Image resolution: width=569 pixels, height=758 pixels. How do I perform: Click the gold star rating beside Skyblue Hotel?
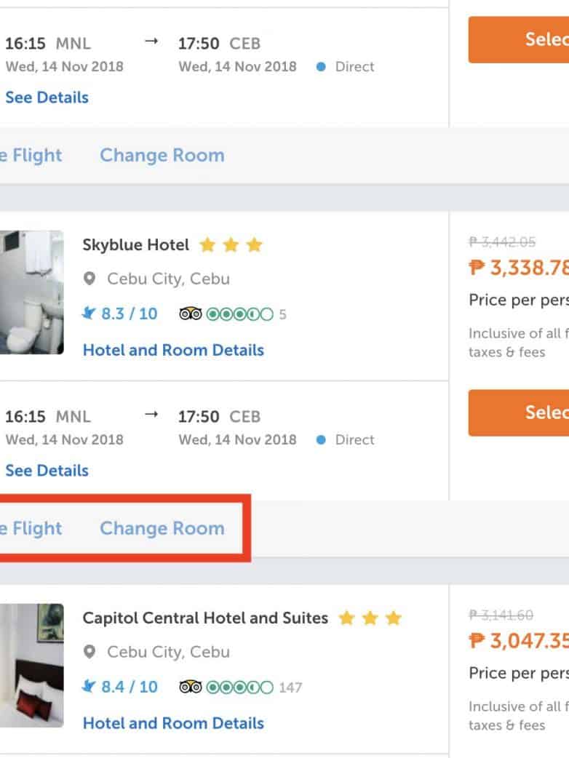[x=231, y=245]
